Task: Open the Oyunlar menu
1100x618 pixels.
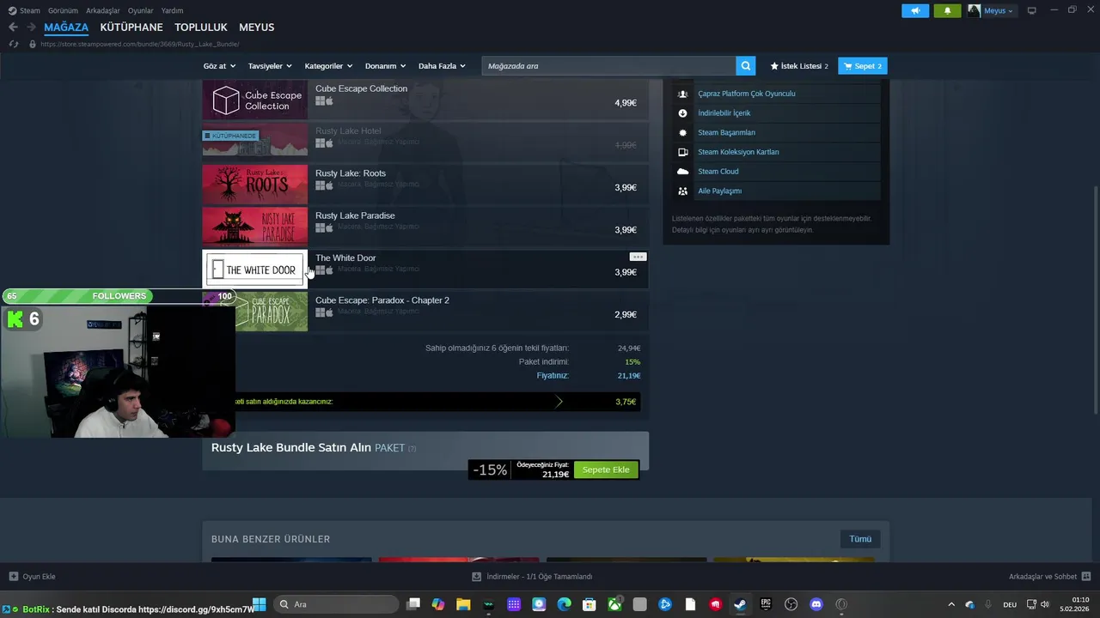Action: tap(140, 10)
